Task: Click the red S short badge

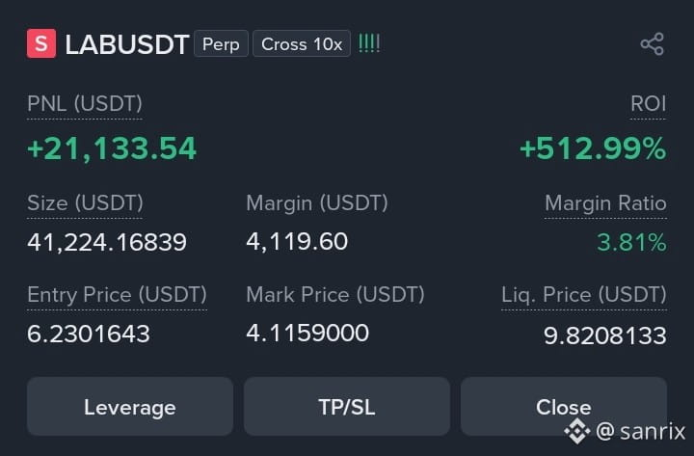Action: pyautogui.click(x=41, y=43)
